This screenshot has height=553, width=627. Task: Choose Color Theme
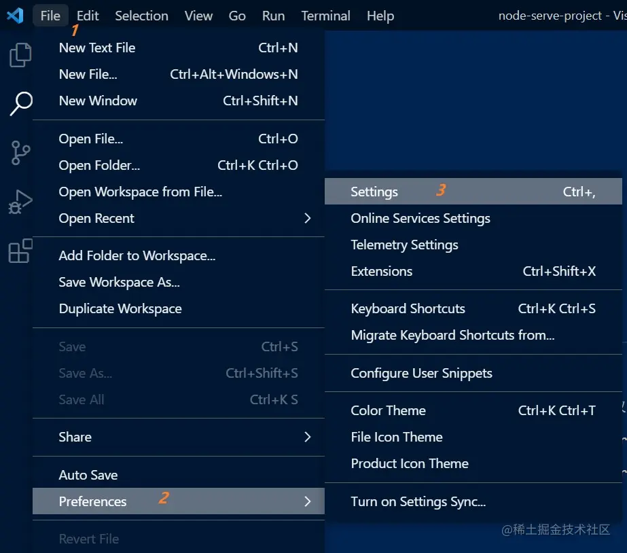click(473, 410)
